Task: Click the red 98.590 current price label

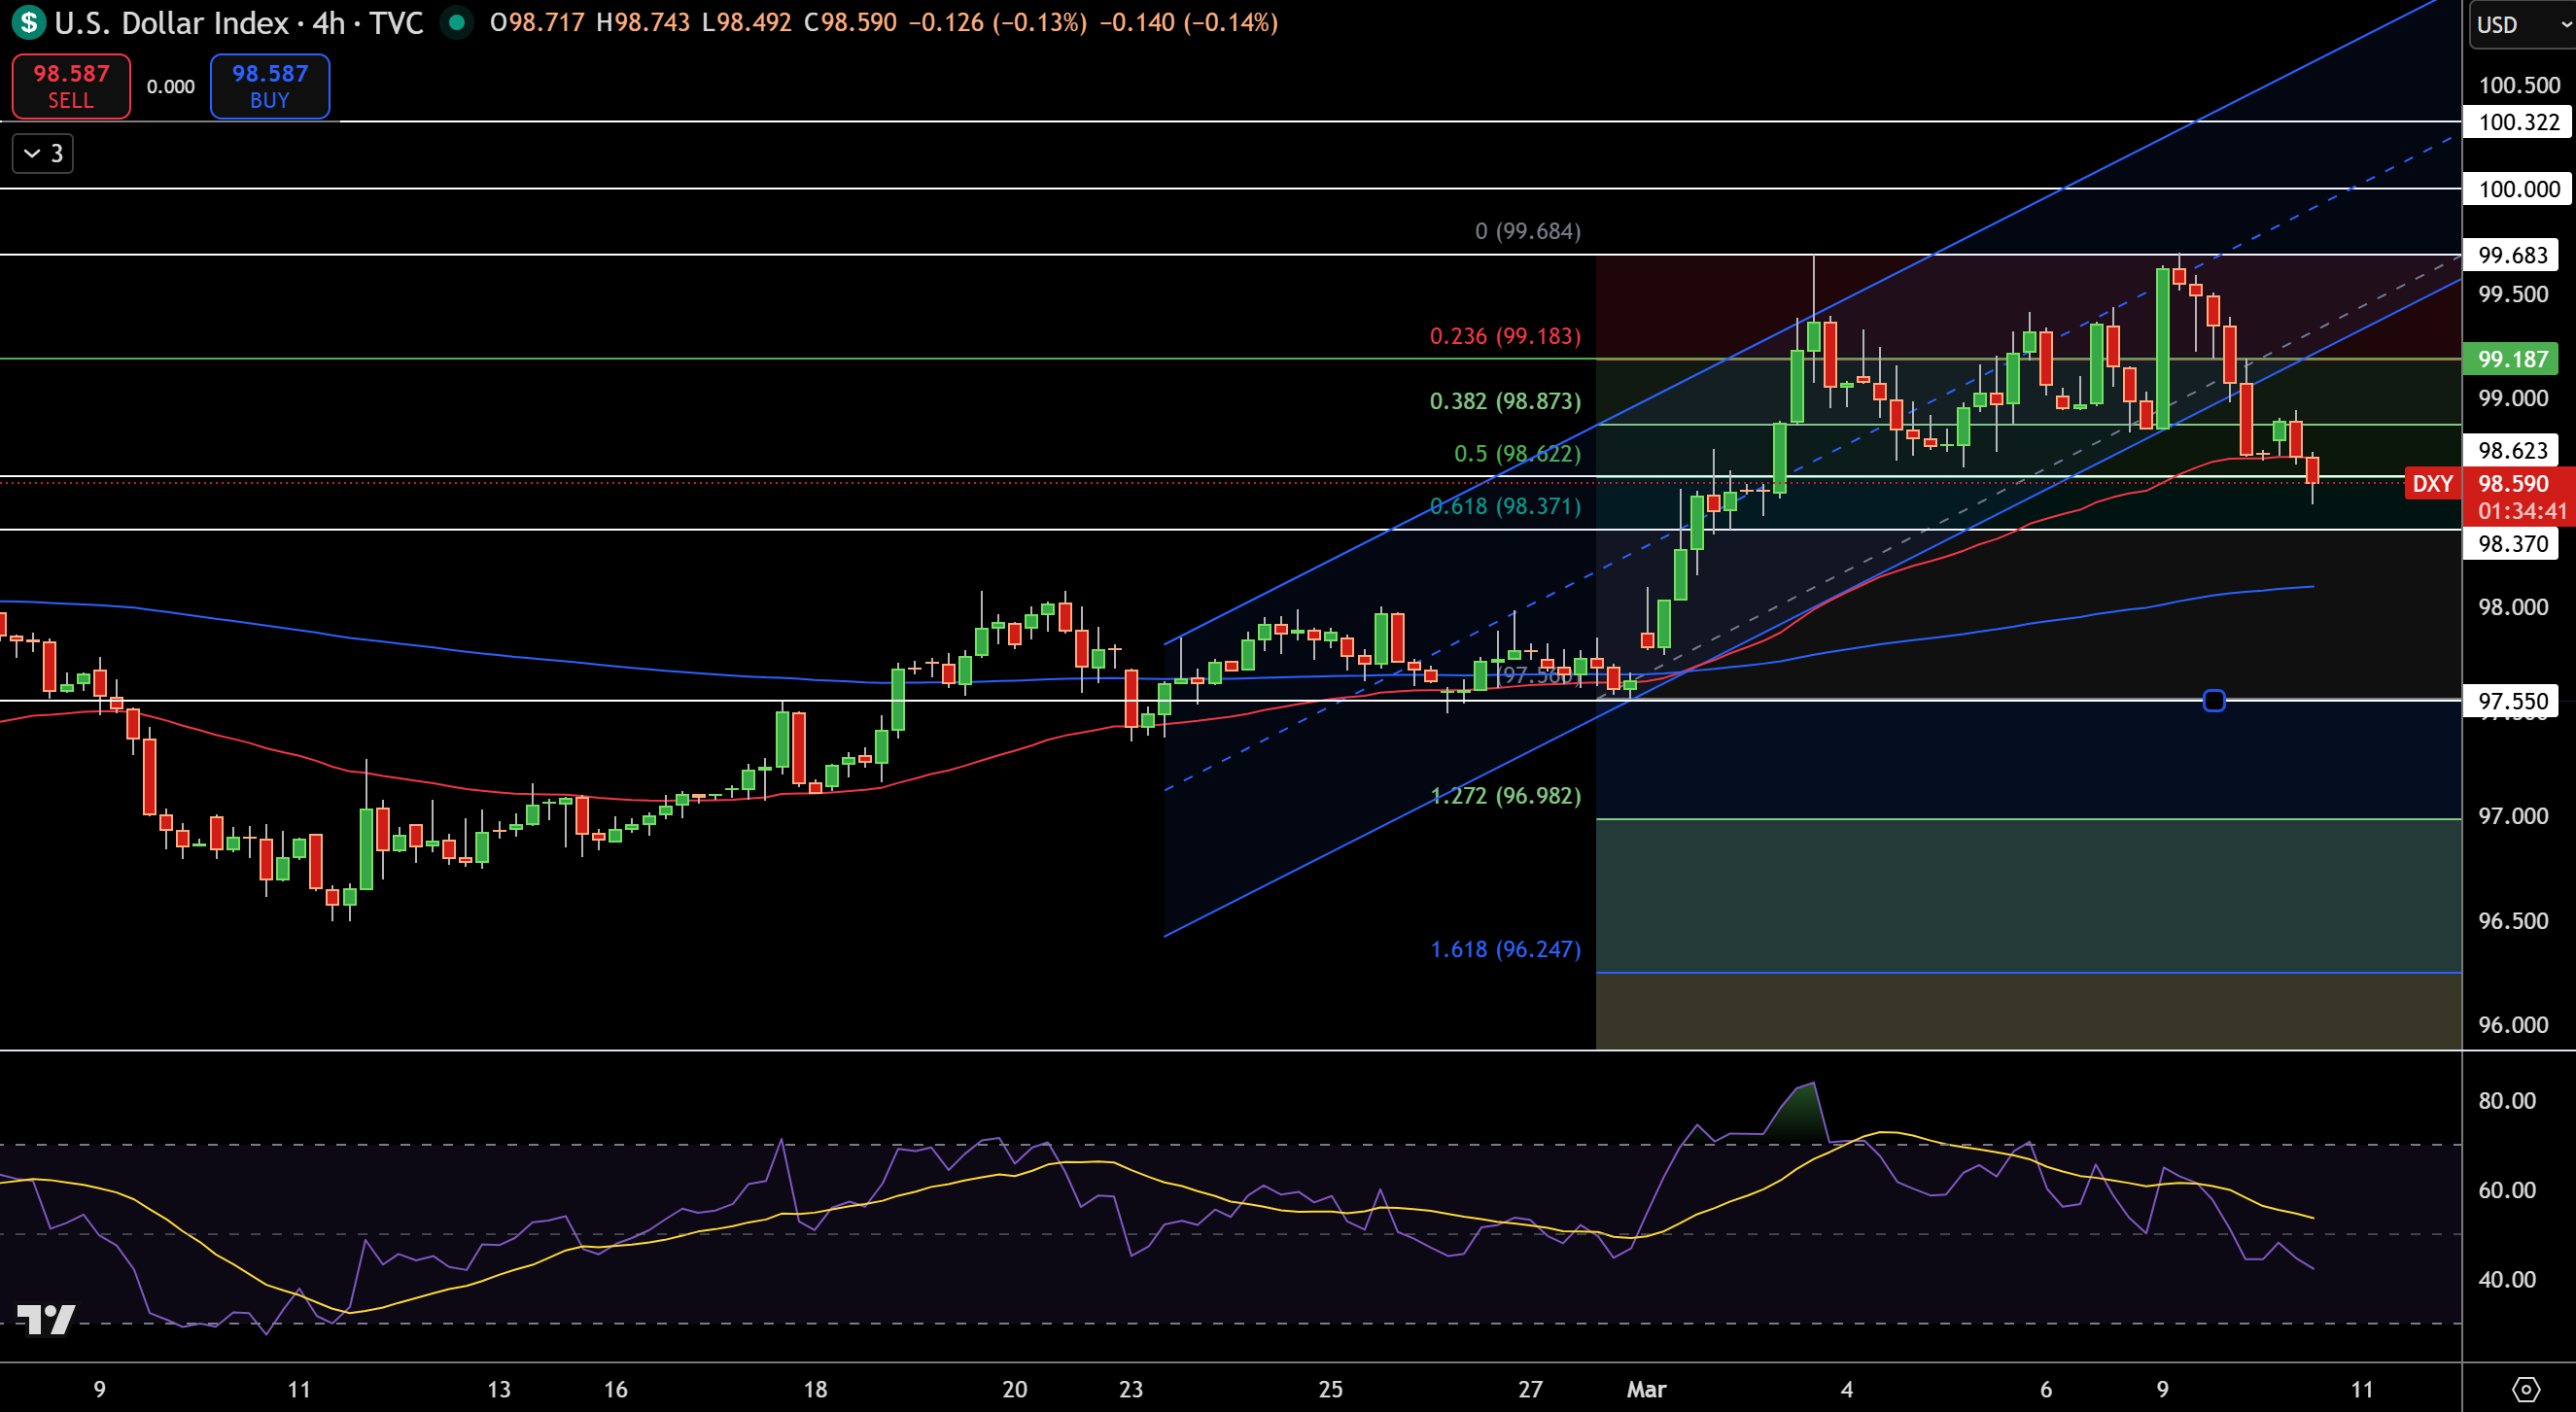Action: point(2518,496)
